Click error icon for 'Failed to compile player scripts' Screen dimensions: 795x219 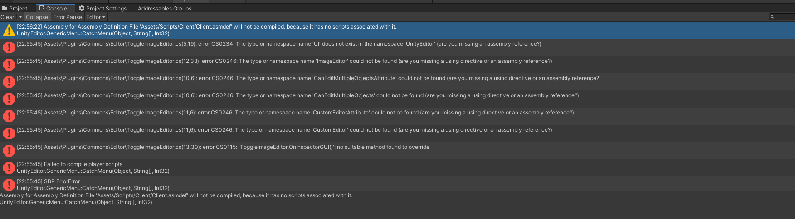[x=9, y=168]
